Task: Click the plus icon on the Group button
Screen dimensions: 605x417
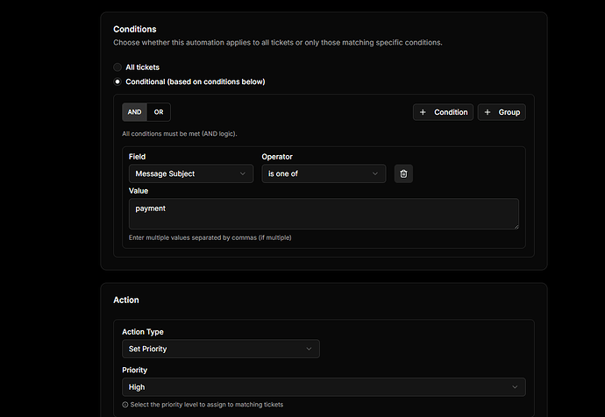Action: click(x=488, y=112)
